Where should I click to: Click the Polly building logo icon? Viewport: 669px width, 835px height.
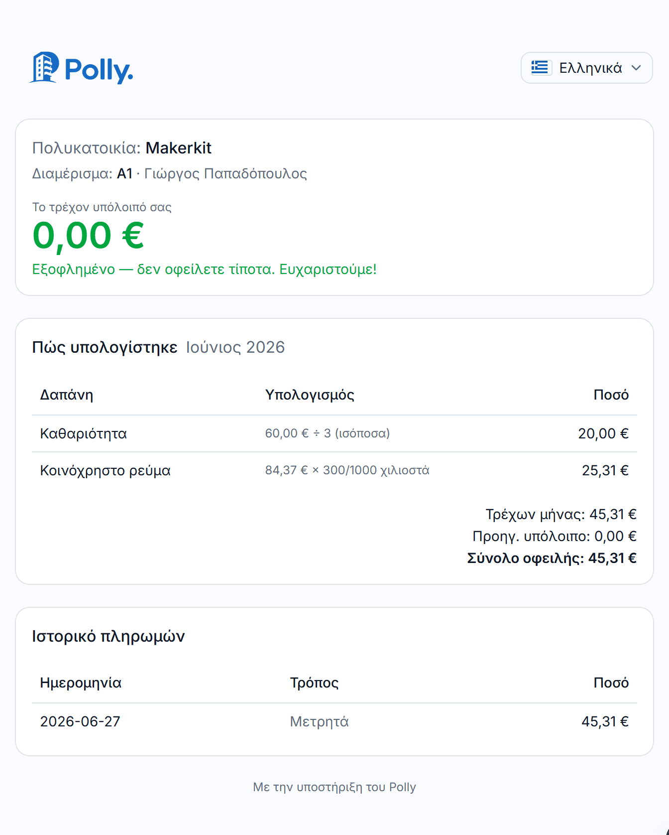pos(44,67)
